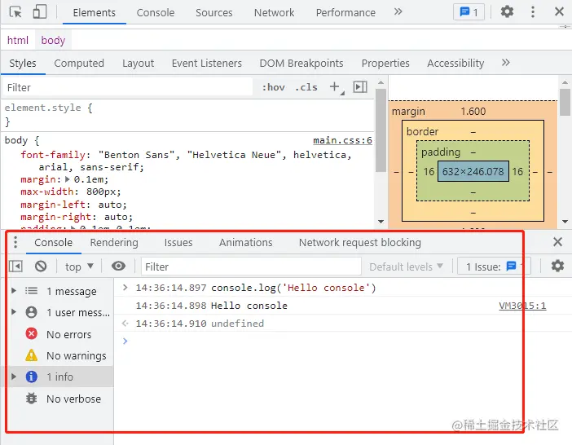Image resolution: width=572 pixels, height=445 pixels.
Task: Open the Animations drawer tab
Action: pyautogui.click(x=245, y=243)
